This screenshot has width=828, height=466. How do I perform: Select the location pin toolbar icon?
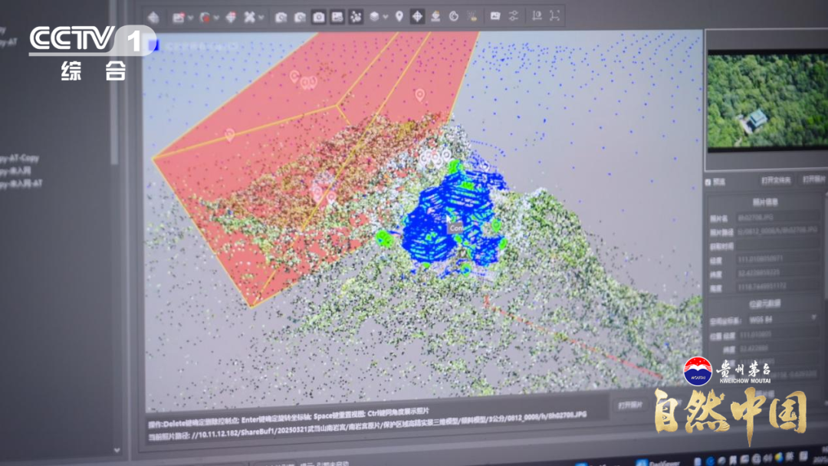[399, 16]
